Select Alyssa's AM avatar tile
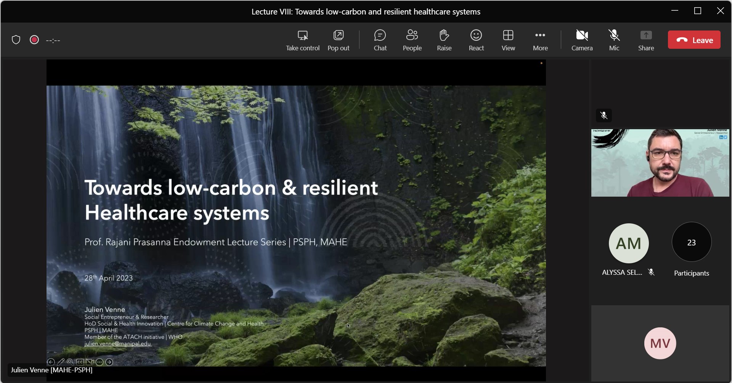Screen dimensions: 732x383 [x=629, y=243]
